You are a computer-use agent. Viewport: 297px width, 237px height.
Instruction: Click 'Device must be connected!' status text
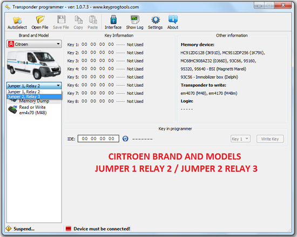(102, 229)
